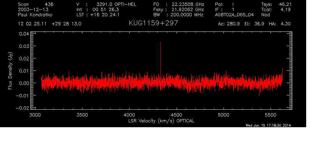Image resolution: width=312 pixels, height=159 pixels.
Task: Click the 0.04 y-axis tick label
Action: 24,34
